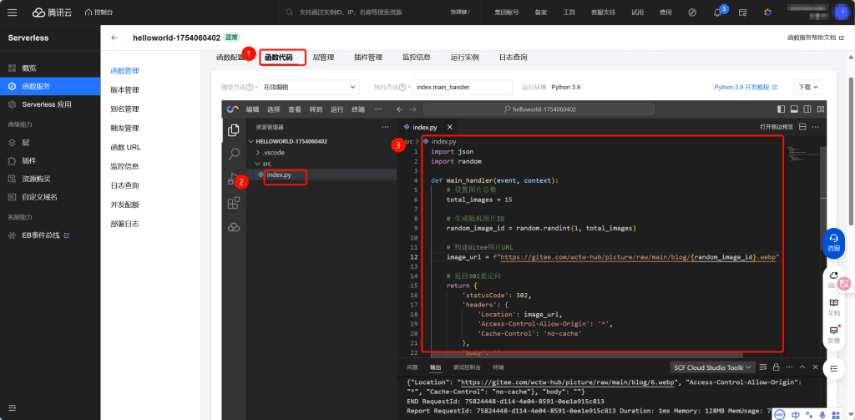Screen dimensions: 855x420
Task: Open the Python 3.9 开发教程 link
Action: coord(746,87)
